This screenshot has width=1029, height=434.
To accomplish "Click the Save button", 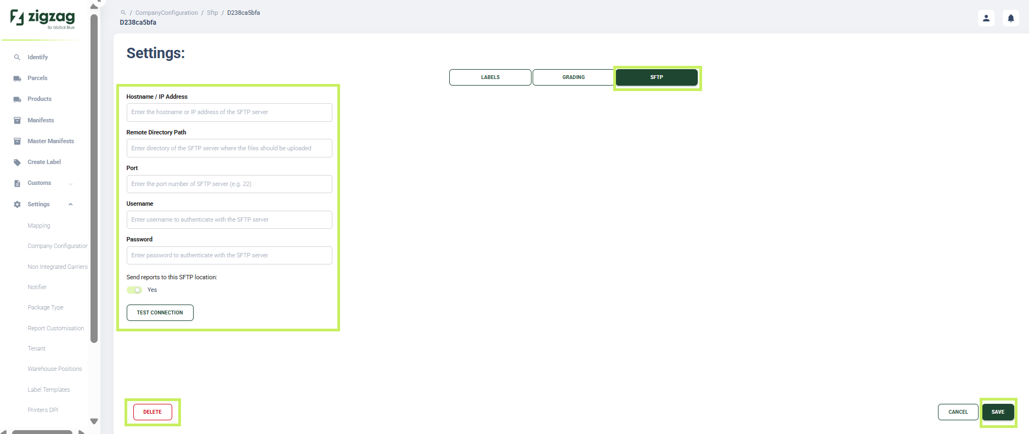I will 998,412.
